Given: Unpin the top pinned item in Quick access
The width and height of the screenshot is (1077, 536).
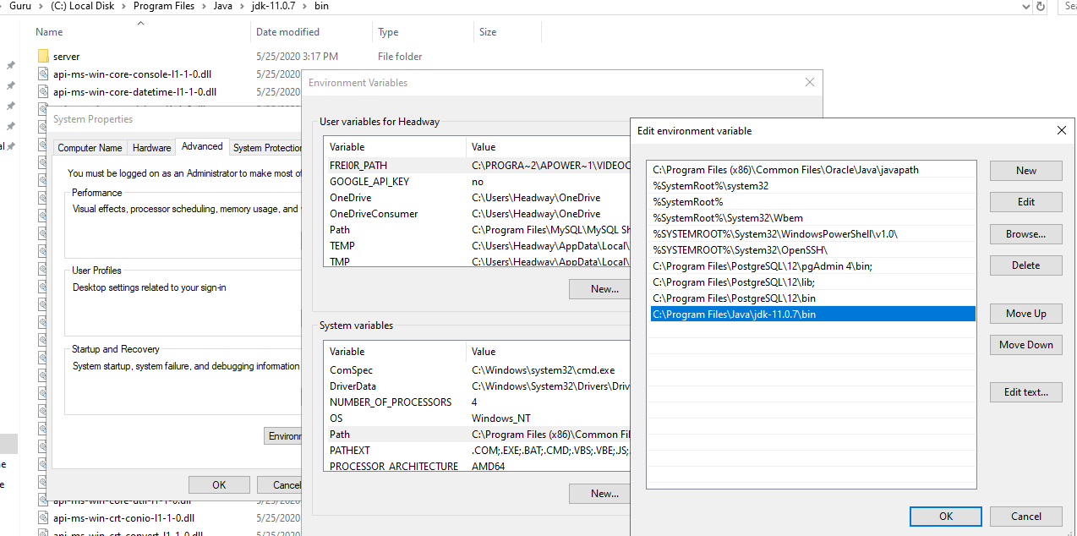Looking at the screenshot, I should 10,64.
